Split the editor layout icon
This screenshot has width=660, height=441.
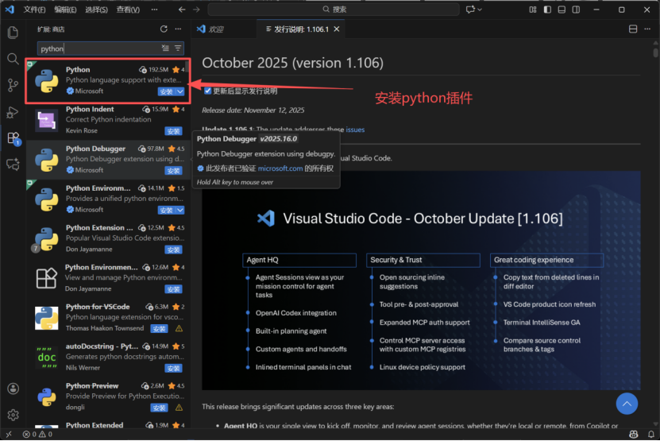[x=633, y=29]
